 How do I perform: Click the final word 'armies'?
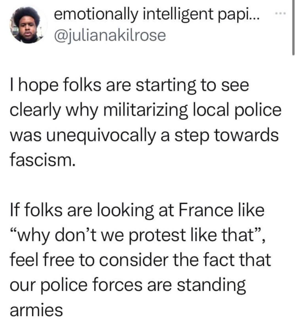point(36,310)
